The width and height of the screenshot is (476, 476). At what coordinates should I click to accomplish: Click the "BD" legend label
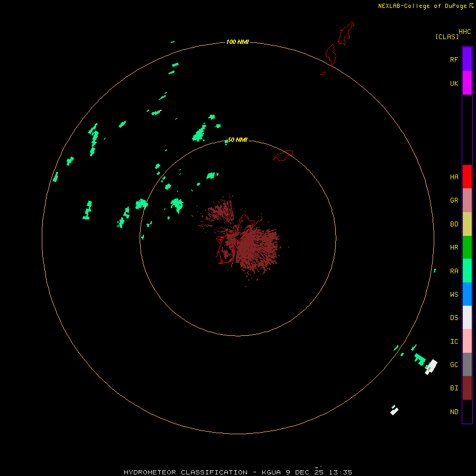point(454,224)
